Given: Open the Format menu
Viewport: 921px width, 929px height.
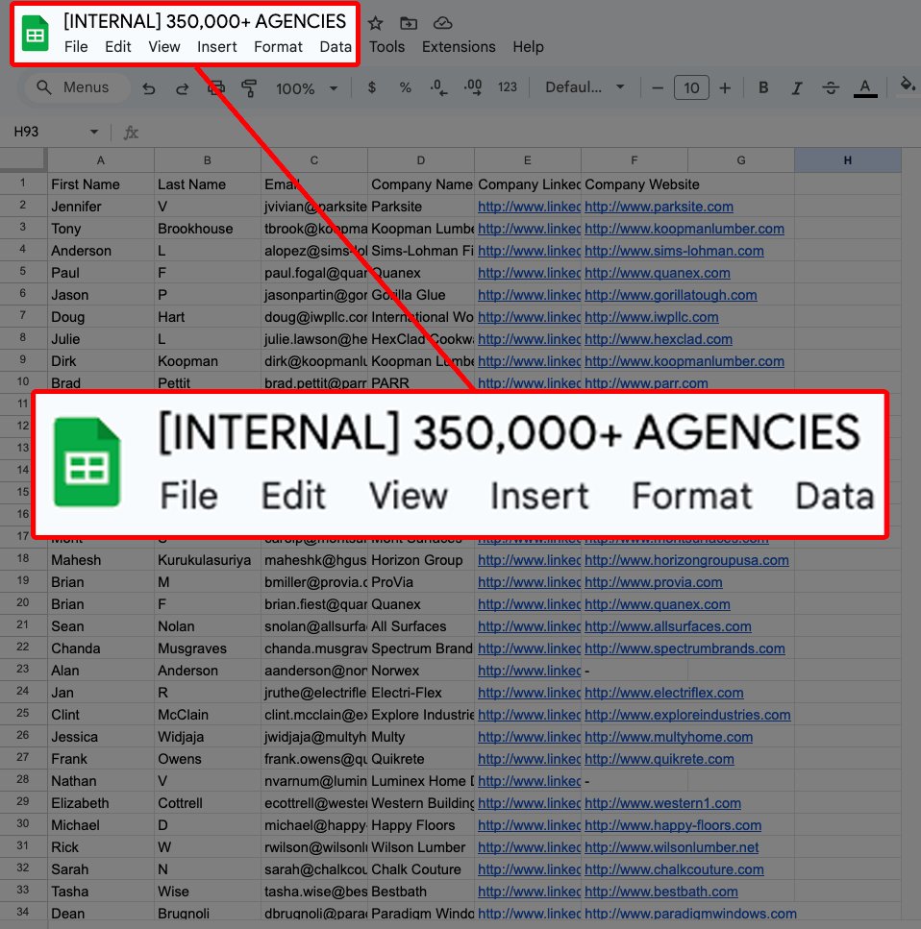Looking at the screenshot, I should click(278, 47).
